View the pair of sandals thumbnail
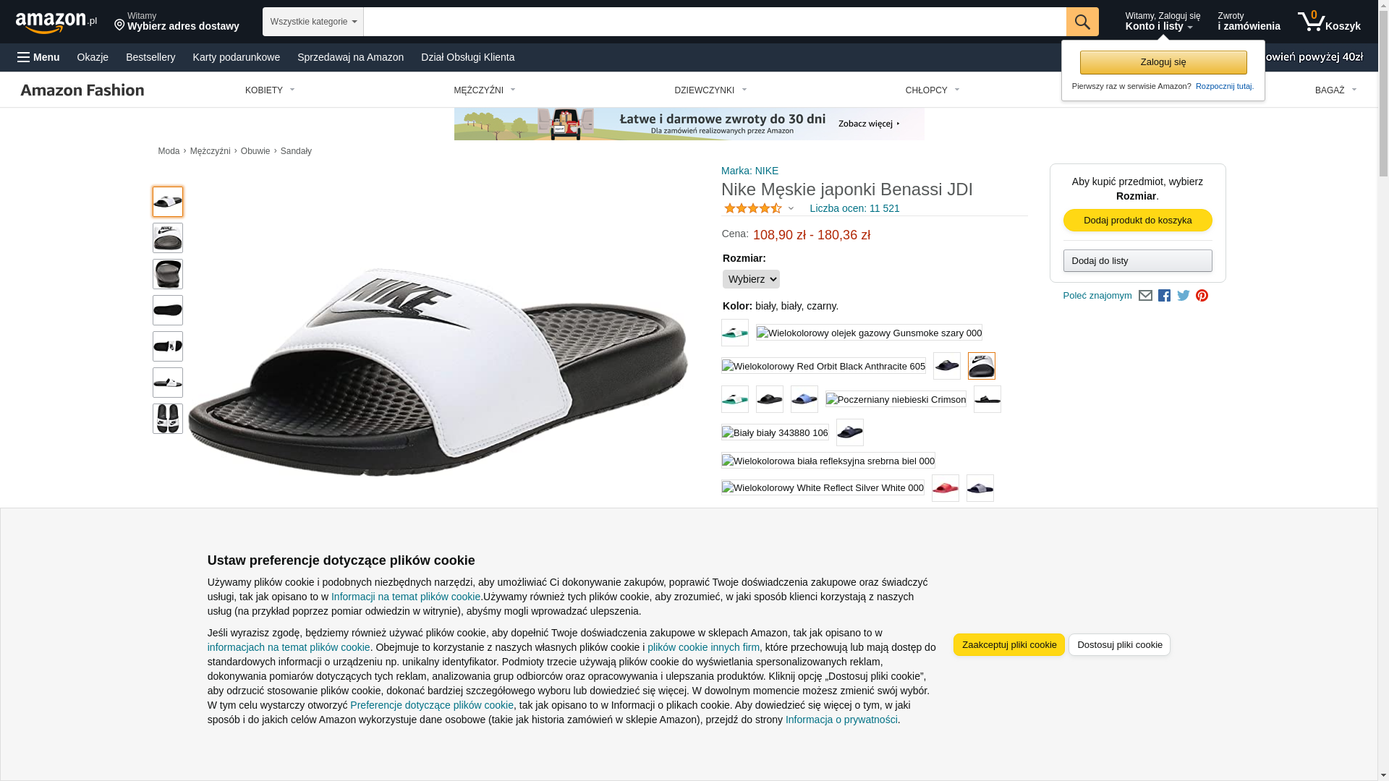This screenshot has width=1389, height=781. point(168,419)
